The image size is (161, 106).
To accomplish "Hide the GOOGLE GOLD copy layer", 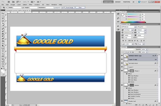I will 122,55.
